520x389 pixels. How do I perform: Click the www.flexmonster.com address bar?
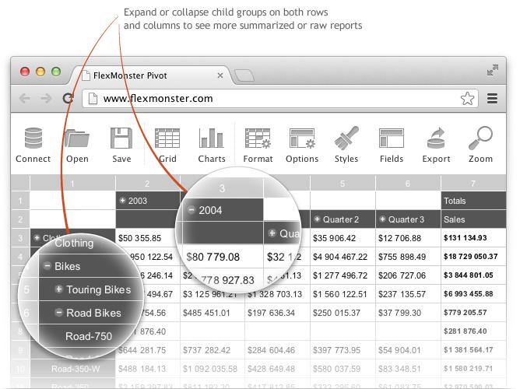tap(280, 98)
